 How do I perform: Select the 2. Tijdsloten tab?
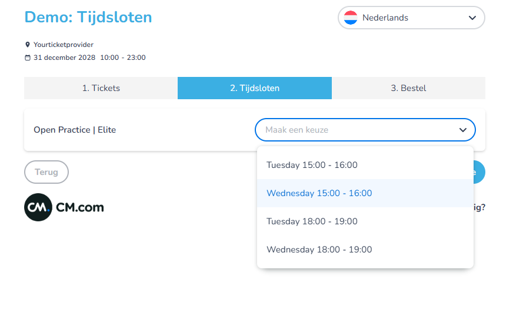click(255, 88)
